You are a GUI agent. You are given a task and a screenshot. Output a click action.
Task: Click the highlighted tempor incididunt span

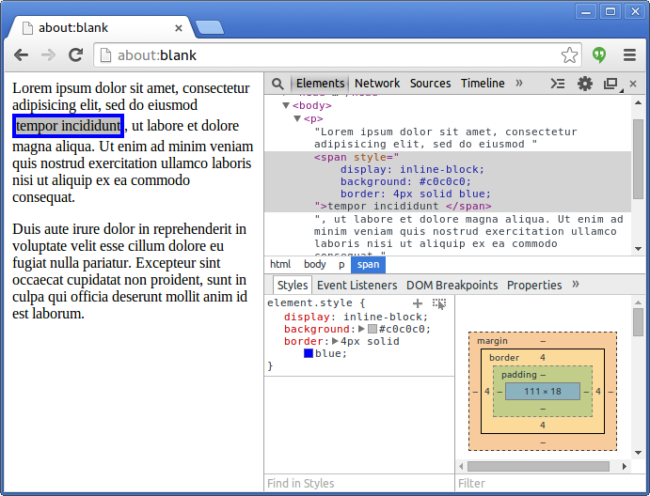pyautogui.click(x=68, y=126)
